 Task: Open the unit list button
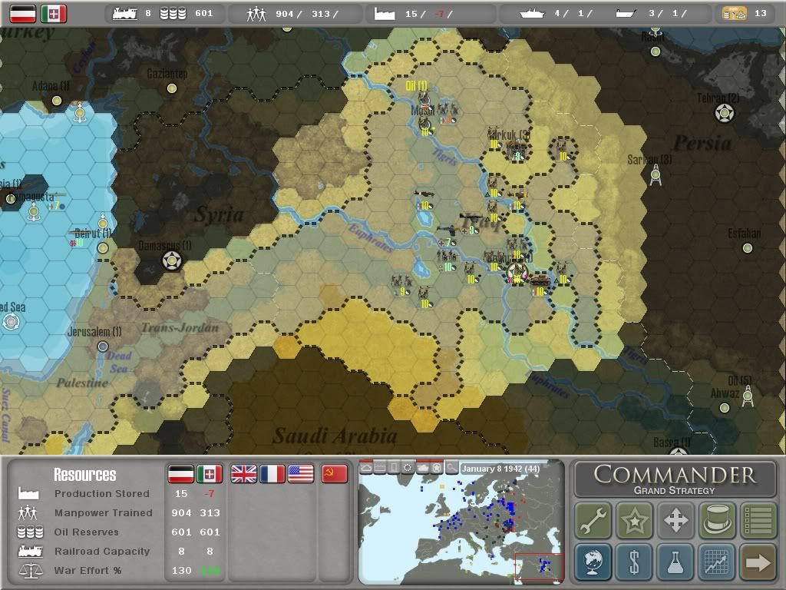(x=758, y=520)
